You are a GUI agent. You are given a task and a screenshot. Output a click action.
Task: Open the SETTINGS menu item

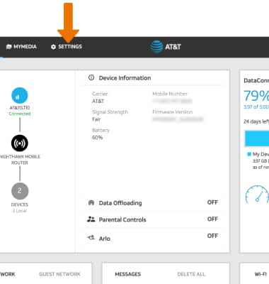click(67, 47)
